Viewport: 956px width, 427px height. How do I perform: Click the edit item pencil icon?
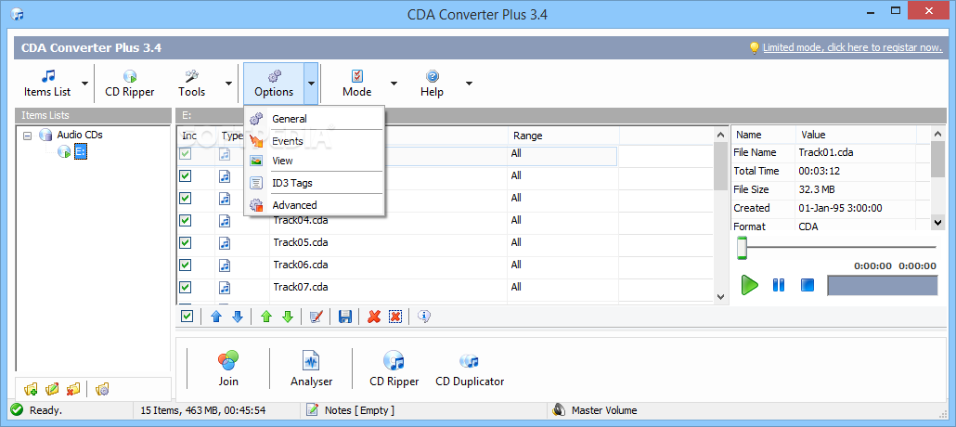[316, 317]
